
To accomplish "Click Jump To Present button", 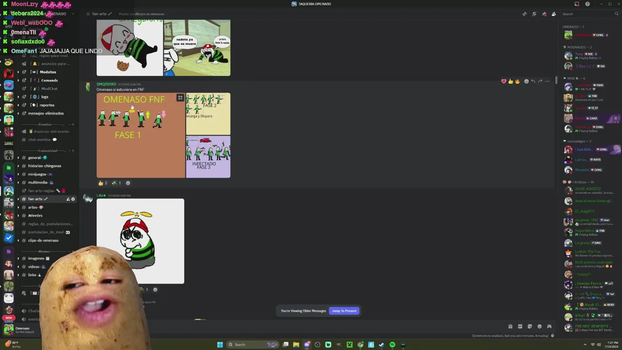I will point(344,311).
